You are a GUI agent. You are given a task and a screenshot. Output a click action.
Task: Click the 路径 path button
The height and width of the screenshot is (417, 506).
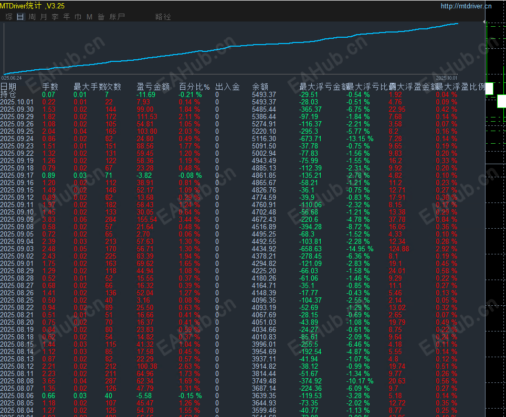click(163, 17)
